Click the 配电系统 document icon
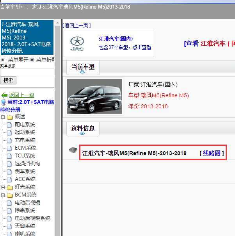The image size is (235, 236). click(9, 125)
